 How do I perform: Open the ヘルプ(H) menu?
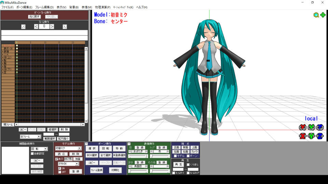(x=142, y=7)
